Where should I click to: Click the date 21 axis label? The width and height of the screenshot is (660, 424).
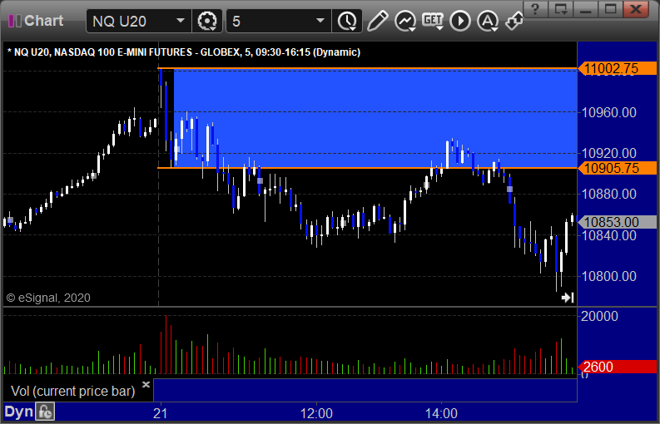[x=160, y=413]
